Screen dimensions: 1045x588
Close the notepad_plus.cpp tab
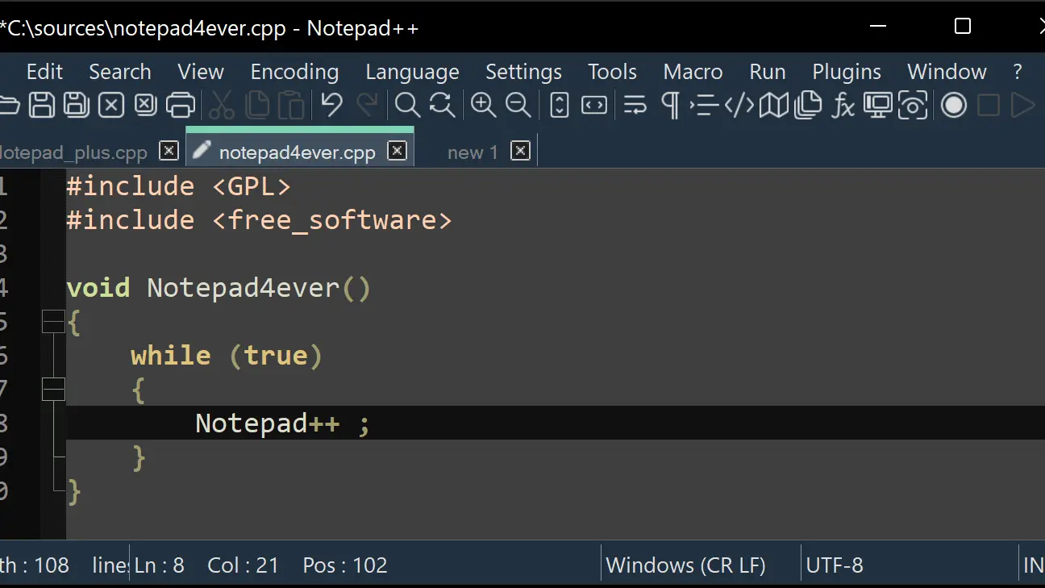point(169,151)
